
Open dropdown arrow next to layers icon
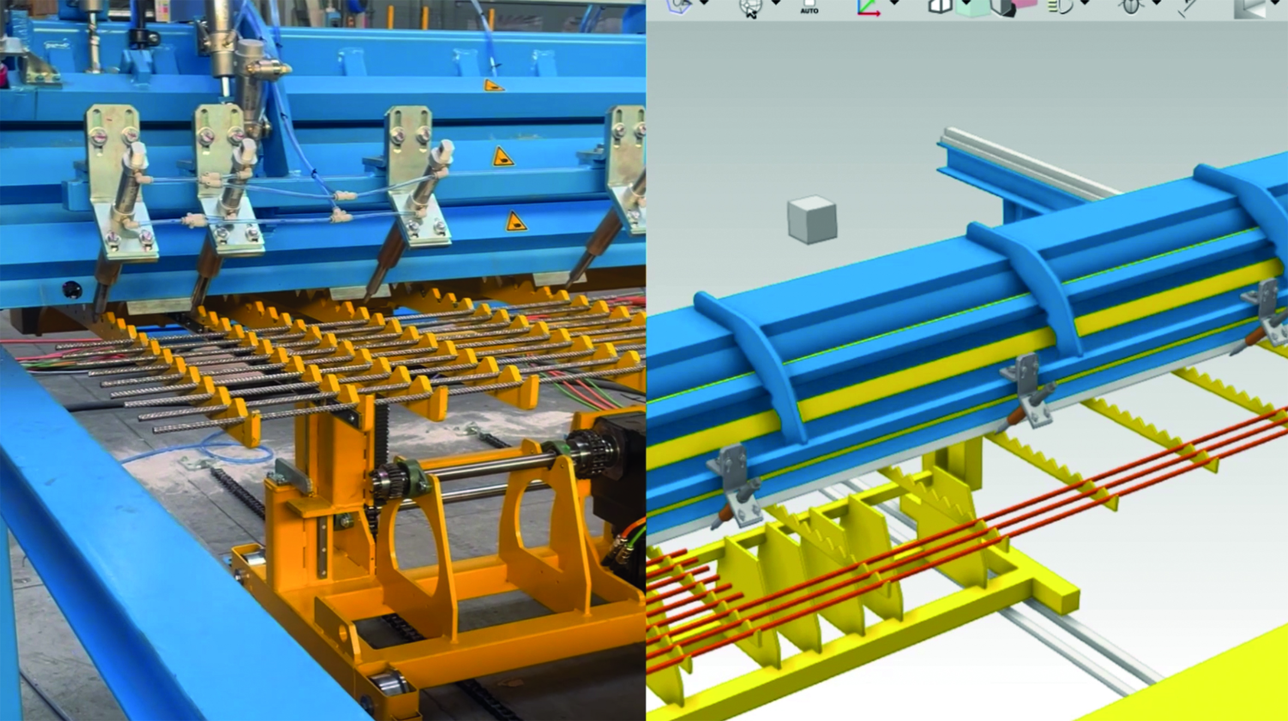pyautogui.click(x=1085, y=3)
